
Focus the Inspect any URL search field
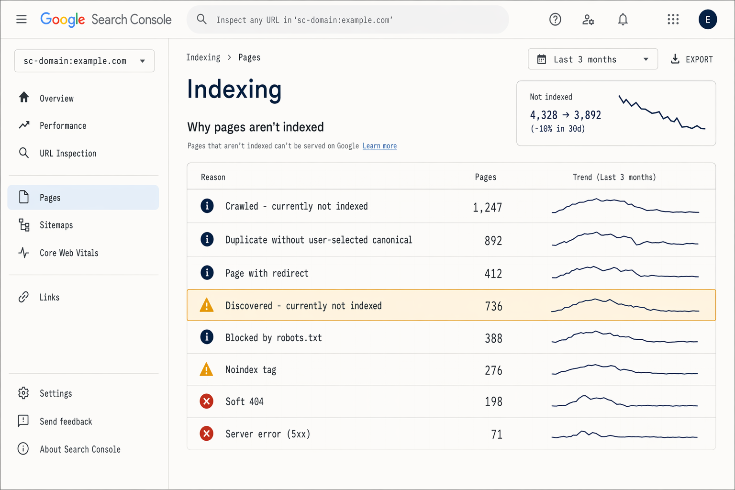pyautogui.click(x=348, y=20)
